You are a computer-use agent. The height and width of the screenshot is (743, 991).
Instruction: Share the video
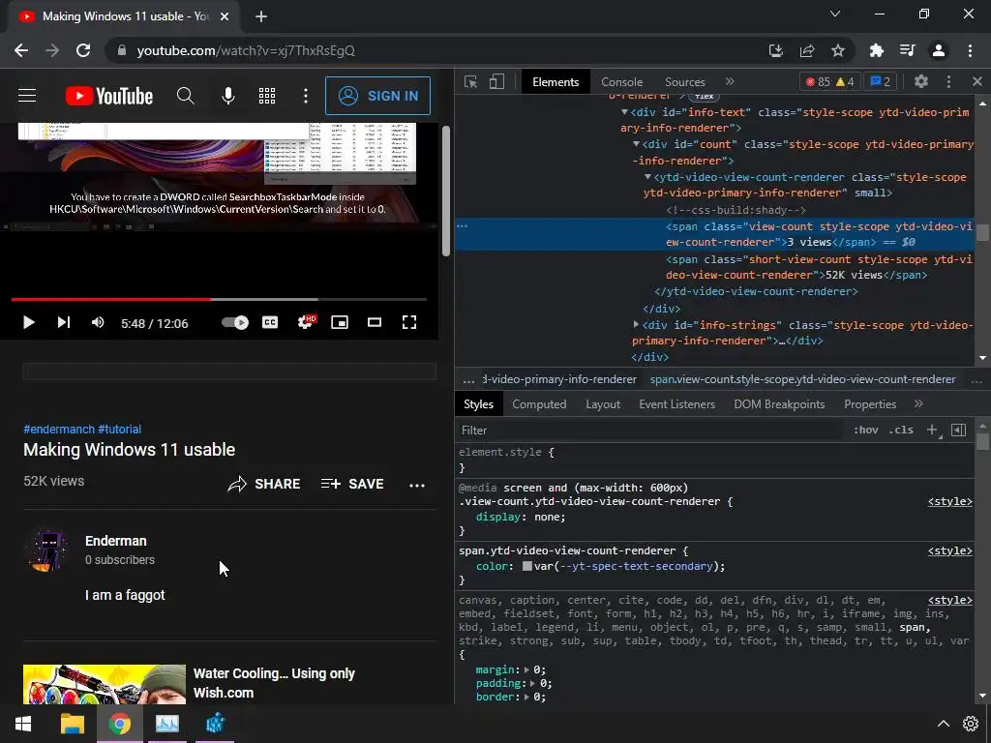[x=264, y=484]
